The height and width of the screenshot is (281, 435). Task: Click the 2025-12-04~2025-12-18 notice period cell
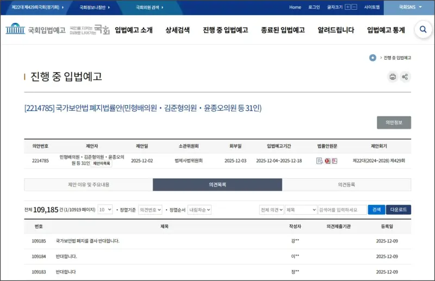[279, 161]
